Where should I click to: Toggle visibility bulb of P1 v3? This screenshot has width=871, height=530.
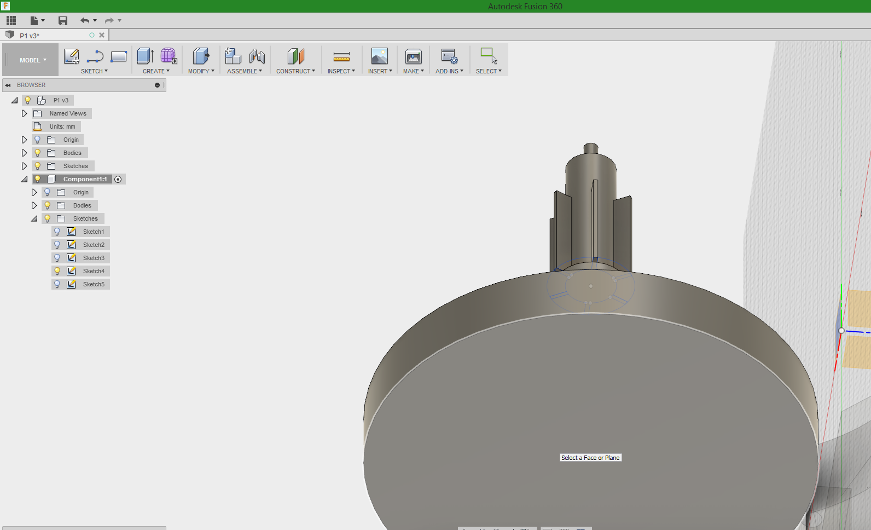(x=27, y=100)
